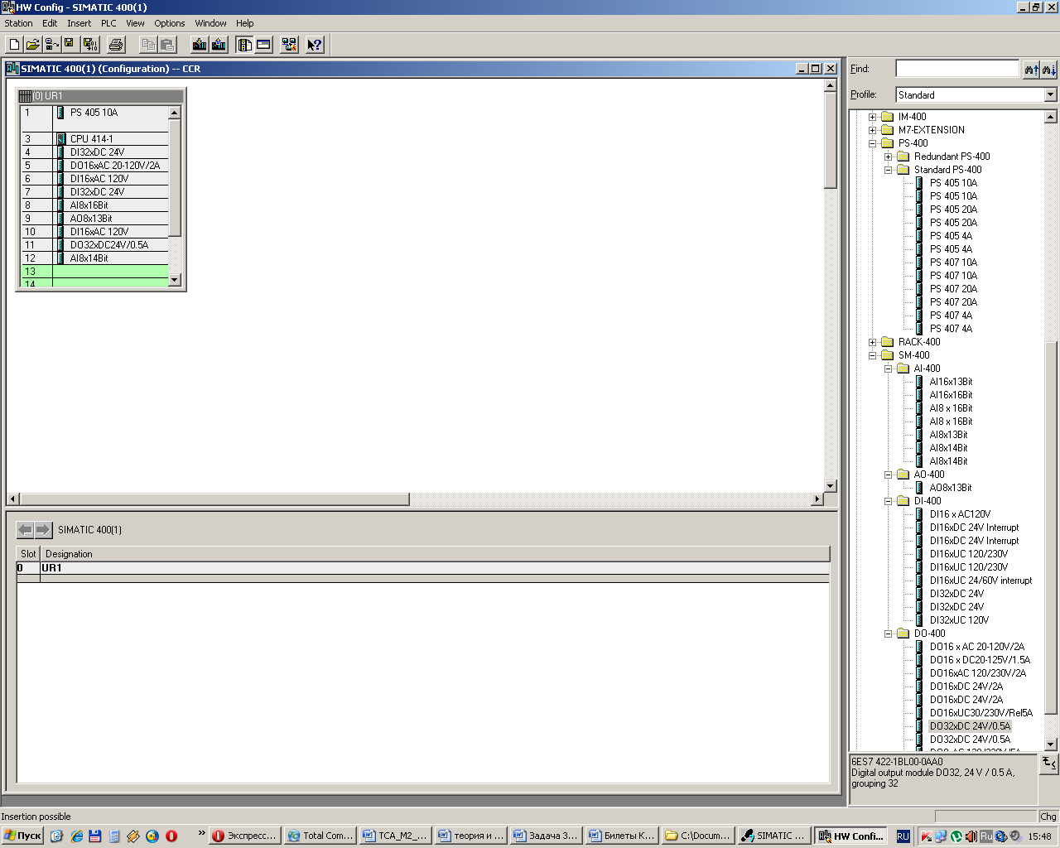Collapse the DO-400 subfolder

pyautogui.click(x=888, y=634)
